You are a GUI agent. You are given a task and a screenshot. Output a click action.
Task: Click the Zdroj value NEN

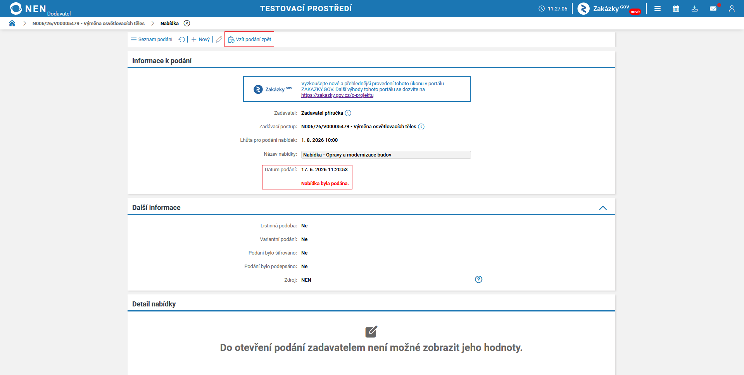click(306, 280)
